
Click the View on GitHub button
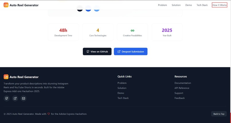click(x=97, y=52)
